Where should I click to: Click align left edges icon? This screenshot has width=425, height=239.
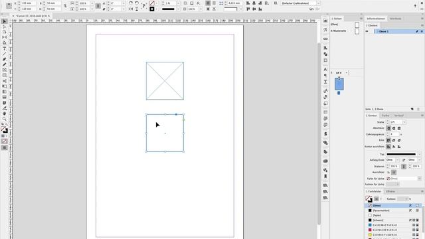tap(248, 3)
